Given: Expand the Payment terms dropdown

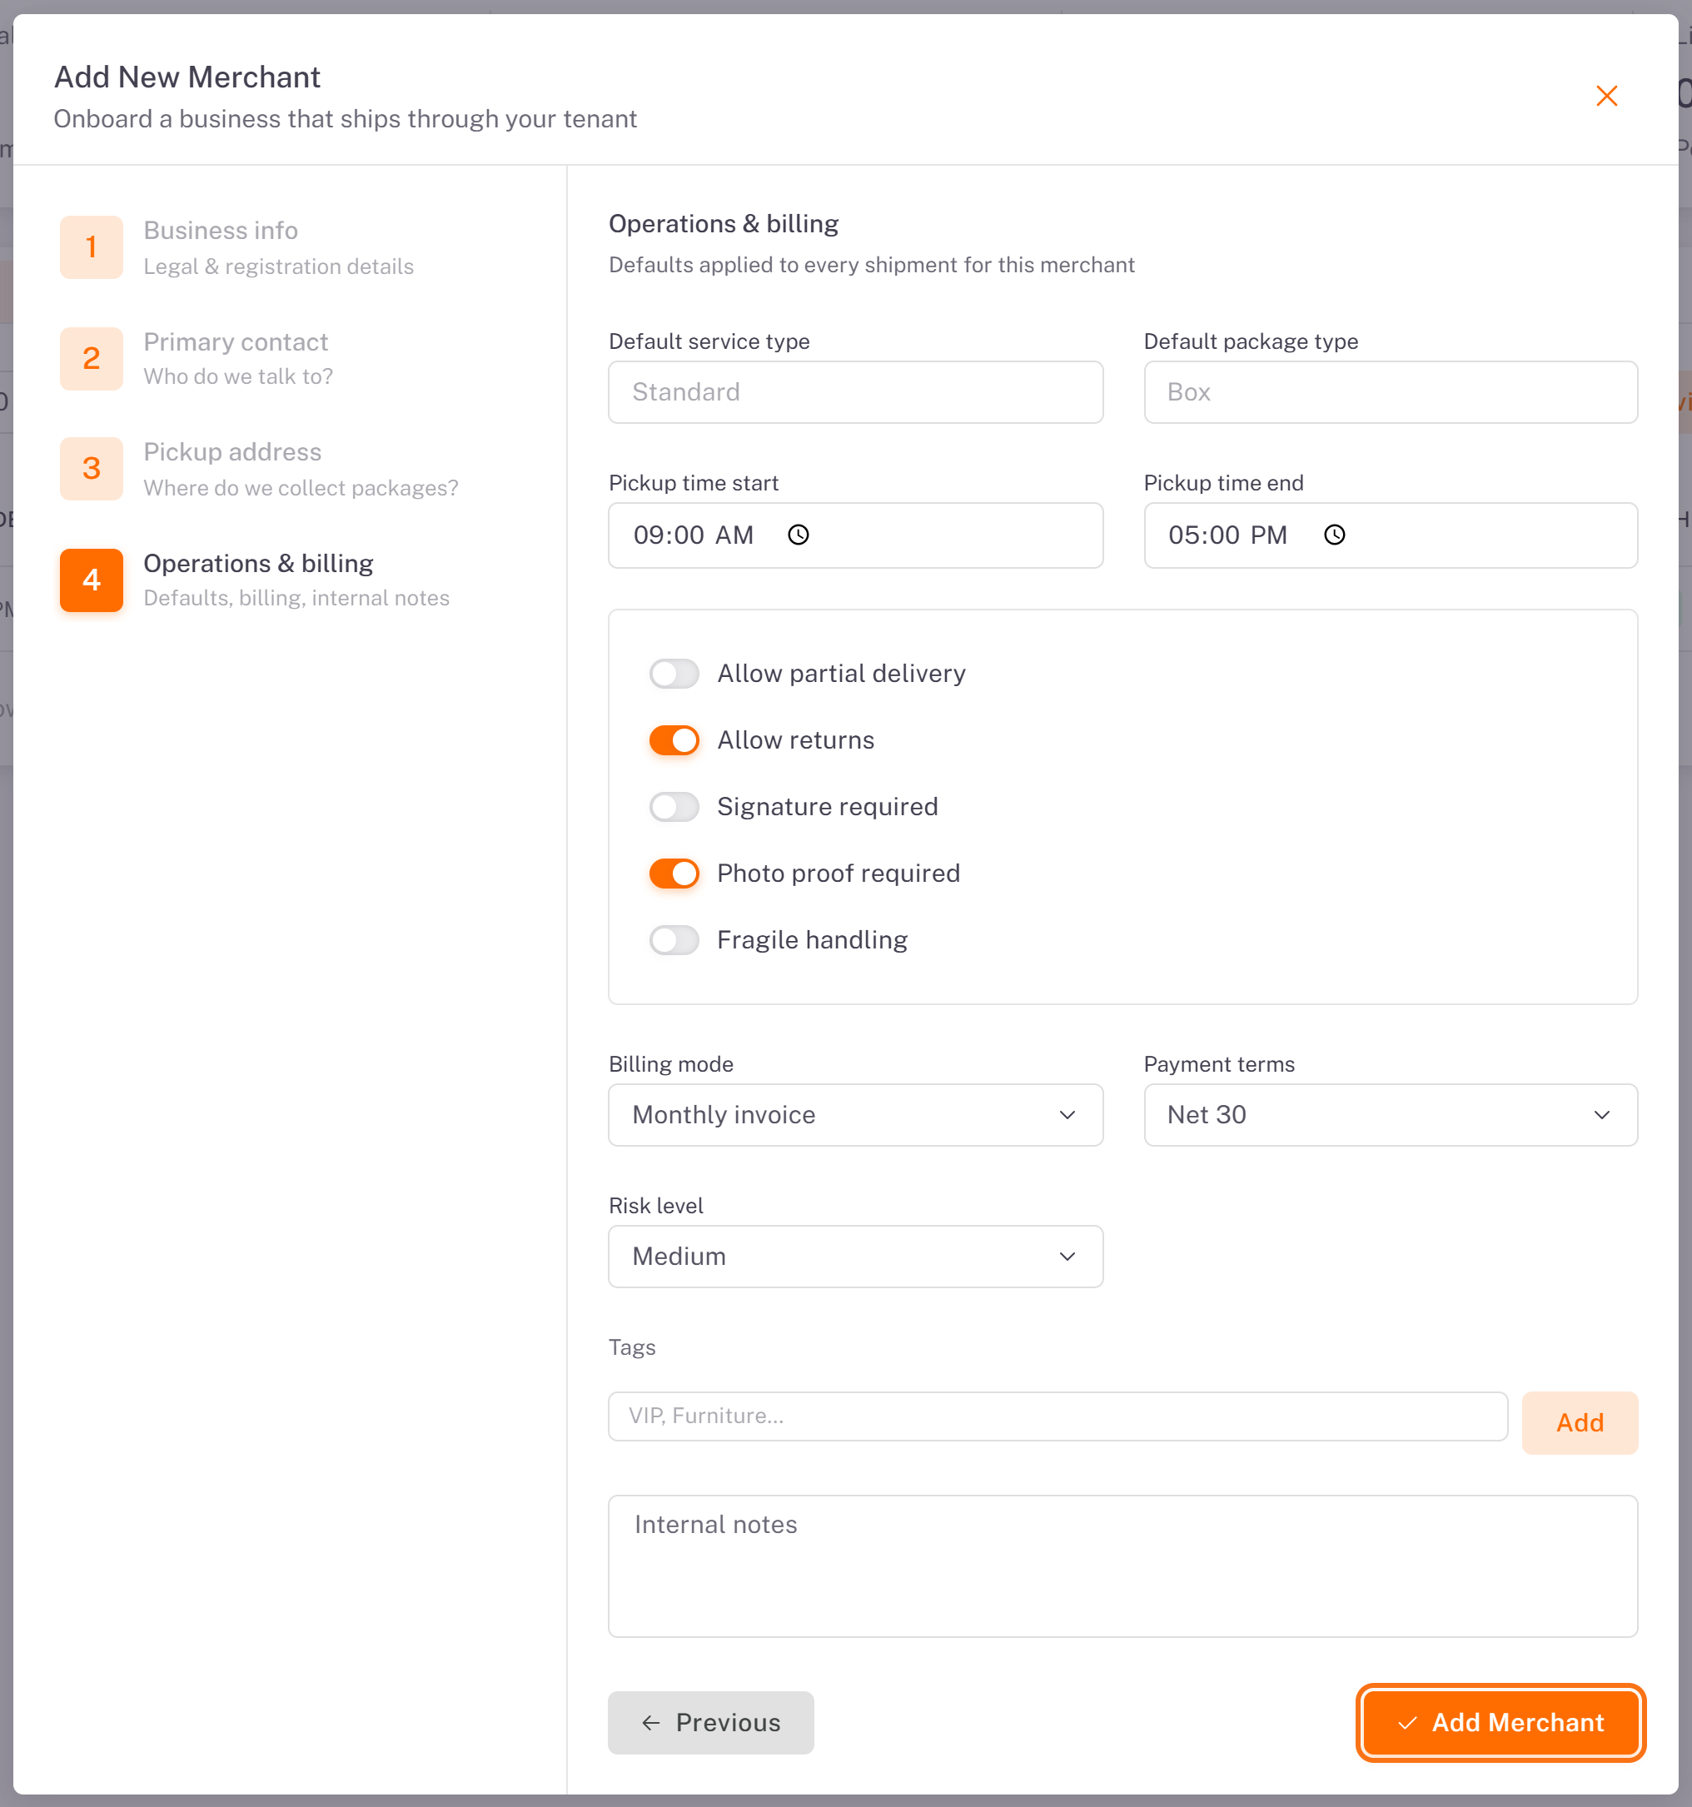Looking at the screenshot, I should (1391, 1114).
